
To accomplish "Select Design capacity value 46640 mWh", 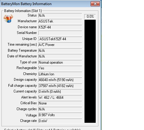I will [60, 80].
